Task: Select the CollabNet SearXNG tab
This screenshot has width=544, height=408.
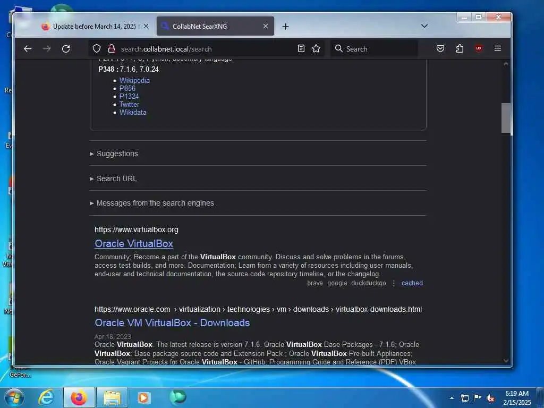Action: click(x=215, y=27)
